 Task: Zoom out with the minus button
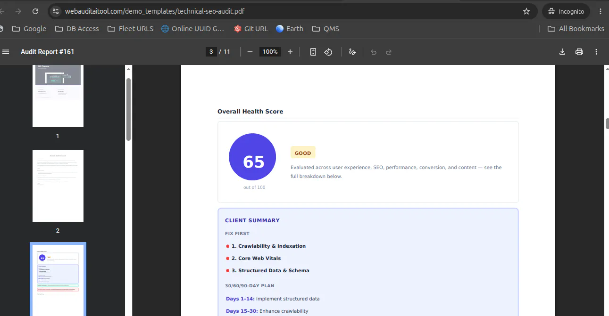click(x=250, y=52)
